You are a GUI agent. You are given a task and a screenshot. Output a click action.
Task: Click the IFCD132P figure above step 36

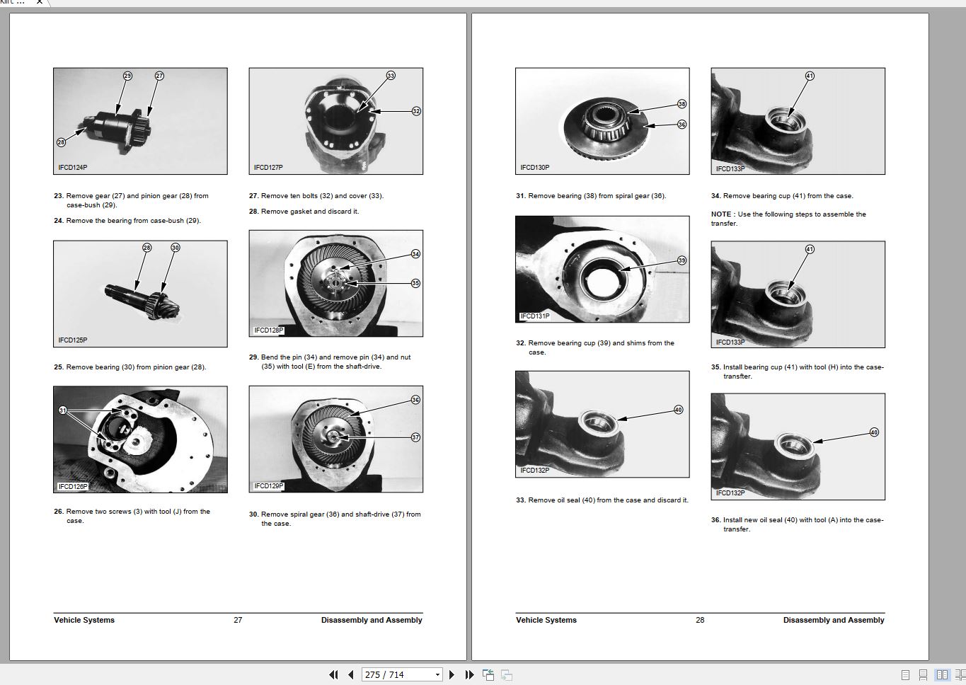[798, 447]
